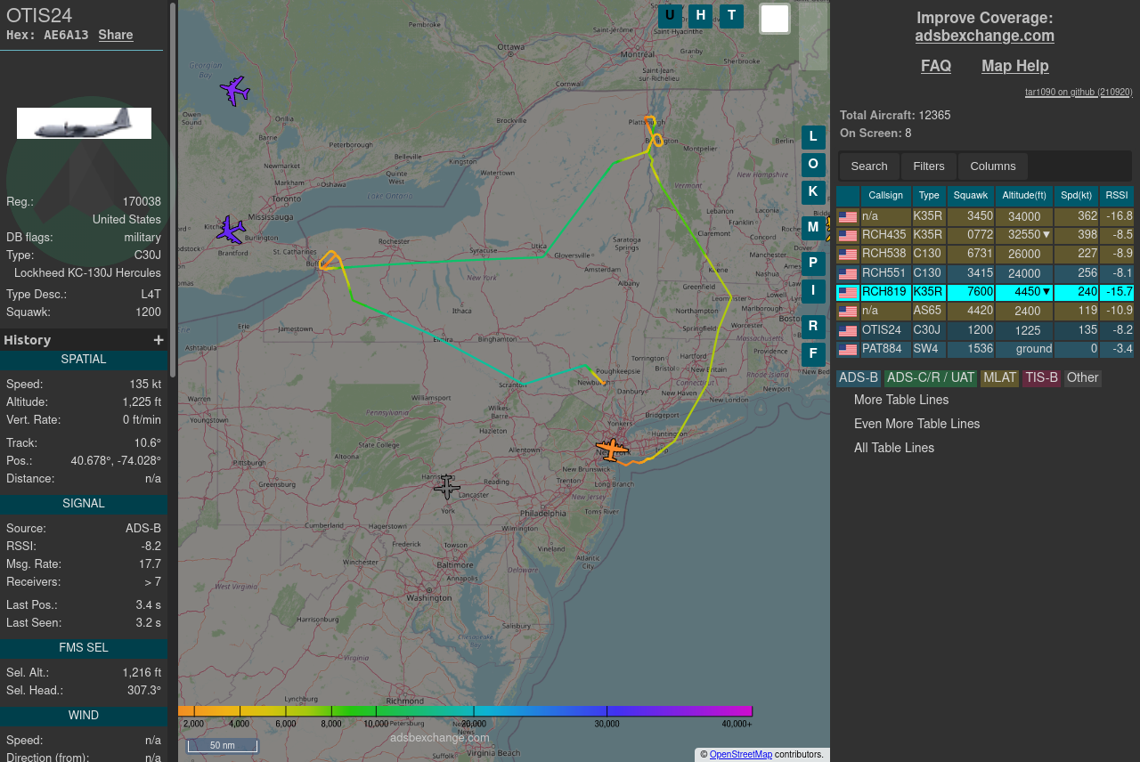Toggle the U map button

[x=670, y=16]
